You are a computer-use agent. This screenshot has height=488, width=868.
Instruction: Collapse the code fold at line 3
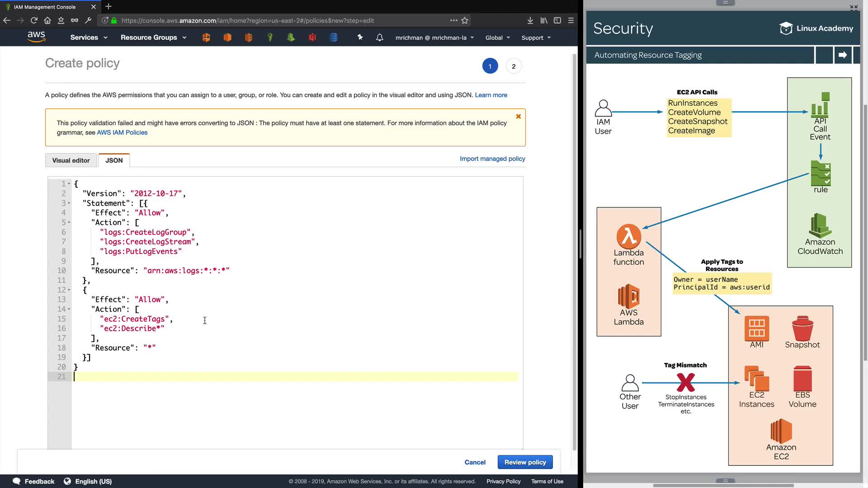tap(69, 203)
